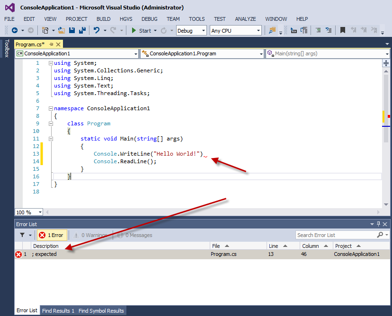Undo the last edit via toolbar icon
Screen dimensions: 392x316
point(97,30)
